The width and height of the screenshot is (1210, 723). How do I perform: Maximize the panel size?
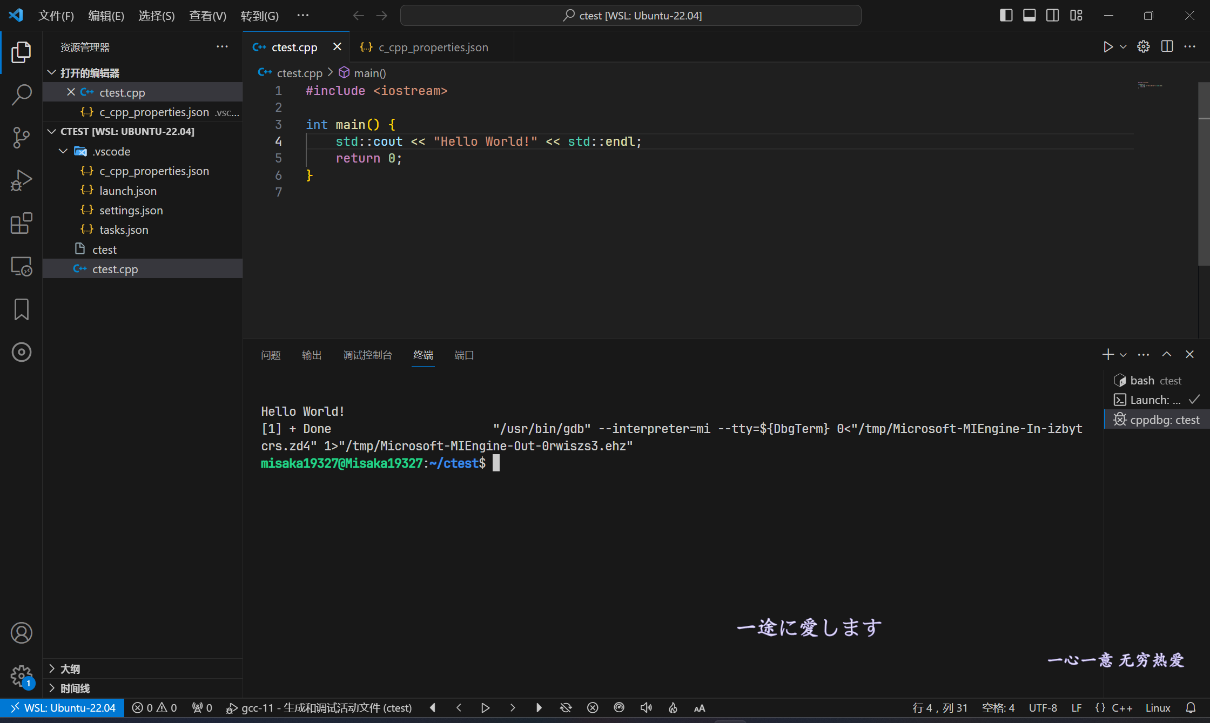pyautogui.click(x=1167, y=354)
